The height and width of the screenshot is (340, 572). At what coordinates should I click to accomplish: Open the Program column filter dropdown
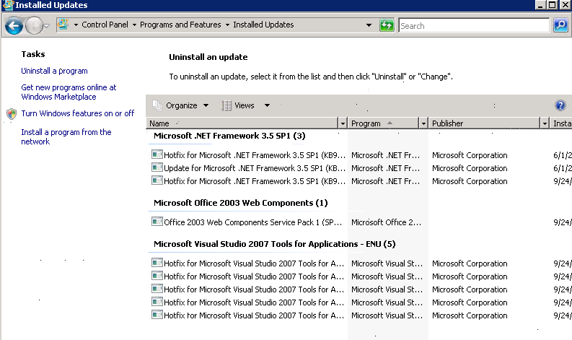click(x=423, y=123)
